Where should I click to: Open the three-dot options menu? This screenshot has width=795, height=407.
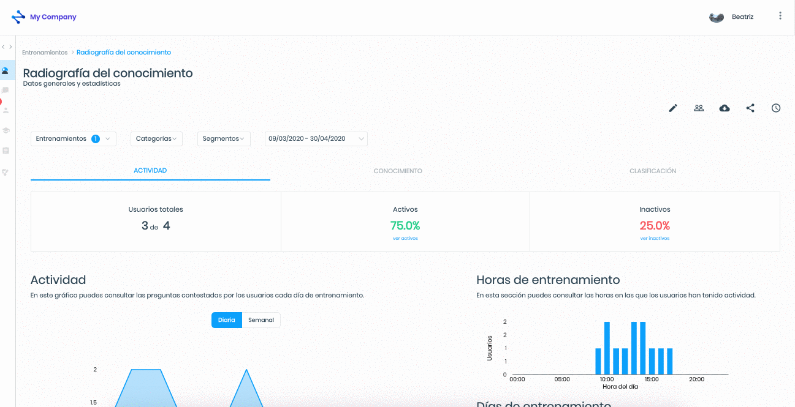pyautogui.click(x=780, y=16)
